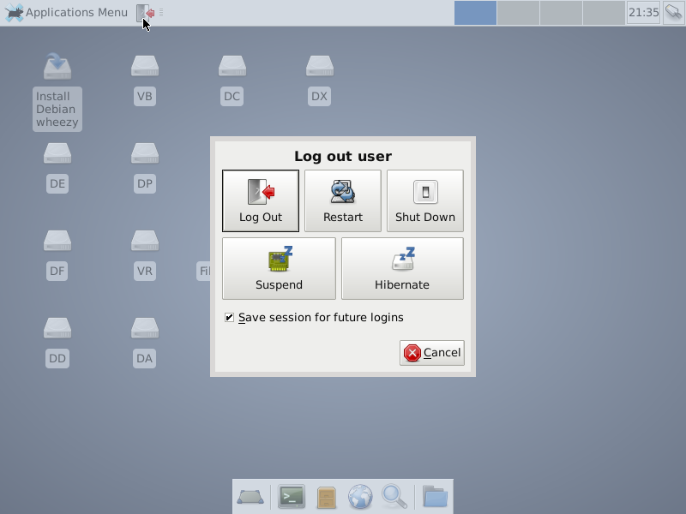
Task: Click the log out panel launcher icon
Action: (146, 13)
